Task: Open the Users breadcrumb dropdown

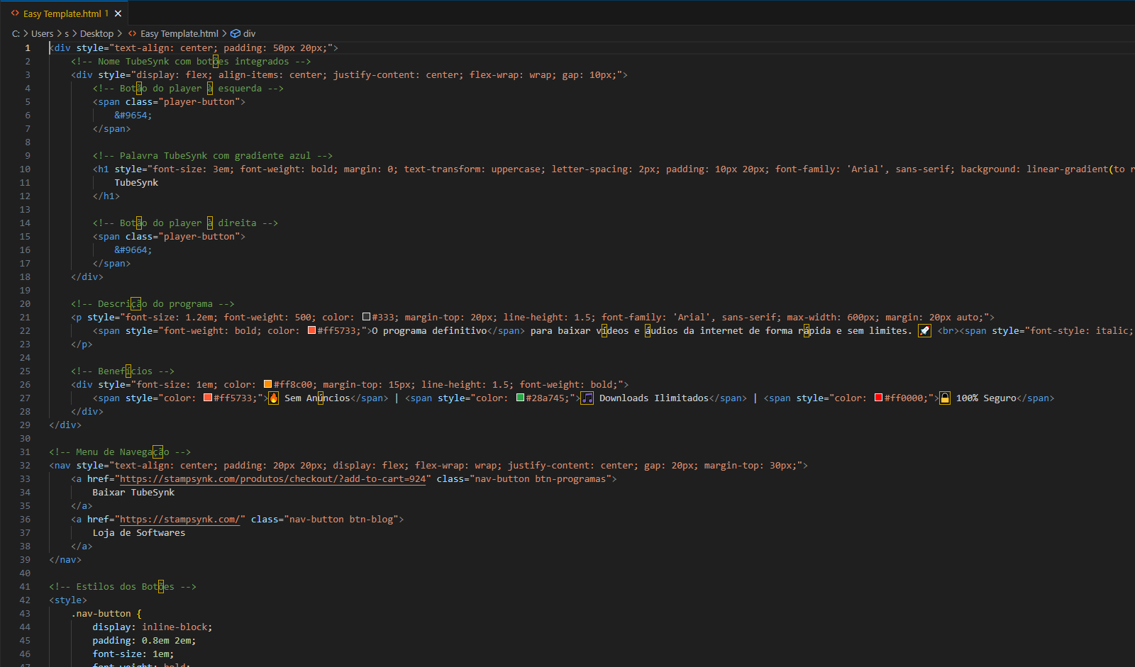Action: (42, 33)
